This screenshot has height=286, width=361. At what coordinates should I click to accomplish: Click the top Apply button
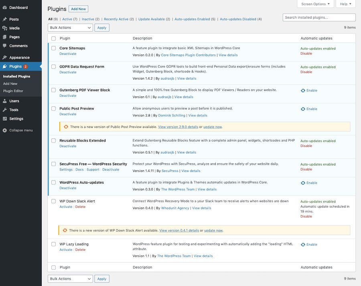click(x=102, y=28)
